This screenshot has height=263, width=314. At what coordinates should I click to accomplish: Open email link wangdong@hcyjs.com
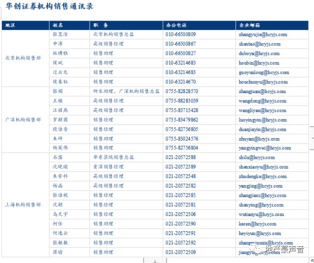point(262,101)
